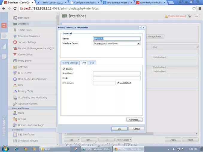Screen dimensions: 203x152
Task: Expand the Interface Group dropdown
Action: [x=139, y=43]
